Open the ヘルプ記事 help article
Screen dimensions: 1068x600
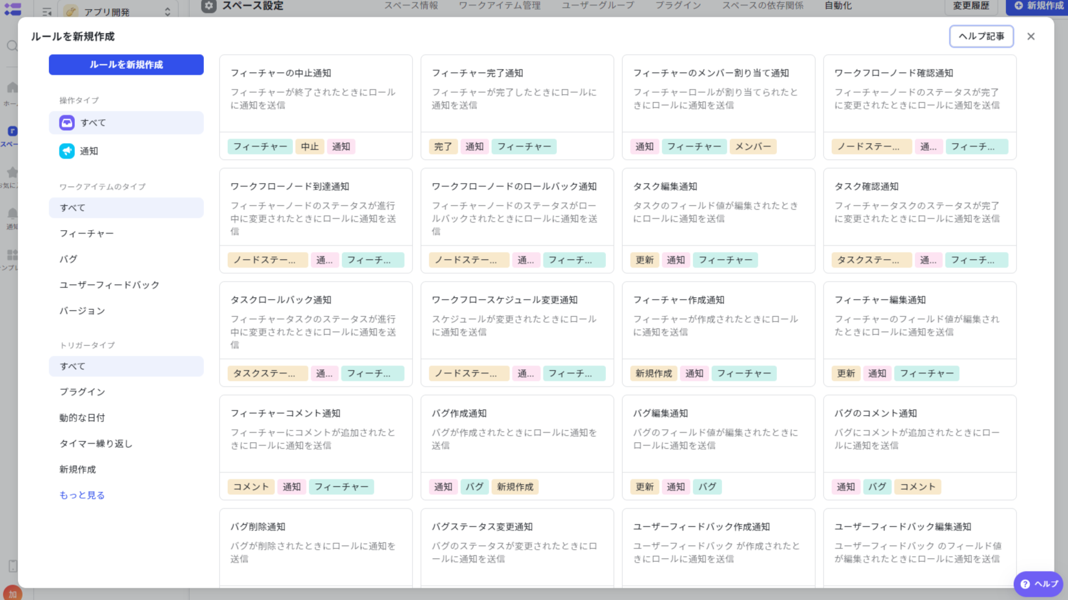[x=981, y=36]
